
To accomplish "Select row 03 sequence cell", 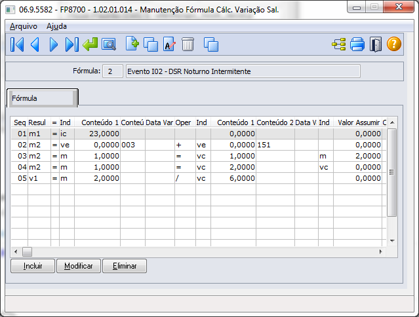I will pos(20,156).
